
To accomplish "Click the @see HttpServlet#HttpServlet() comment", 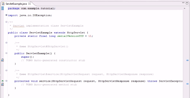I will coord(44,47).
